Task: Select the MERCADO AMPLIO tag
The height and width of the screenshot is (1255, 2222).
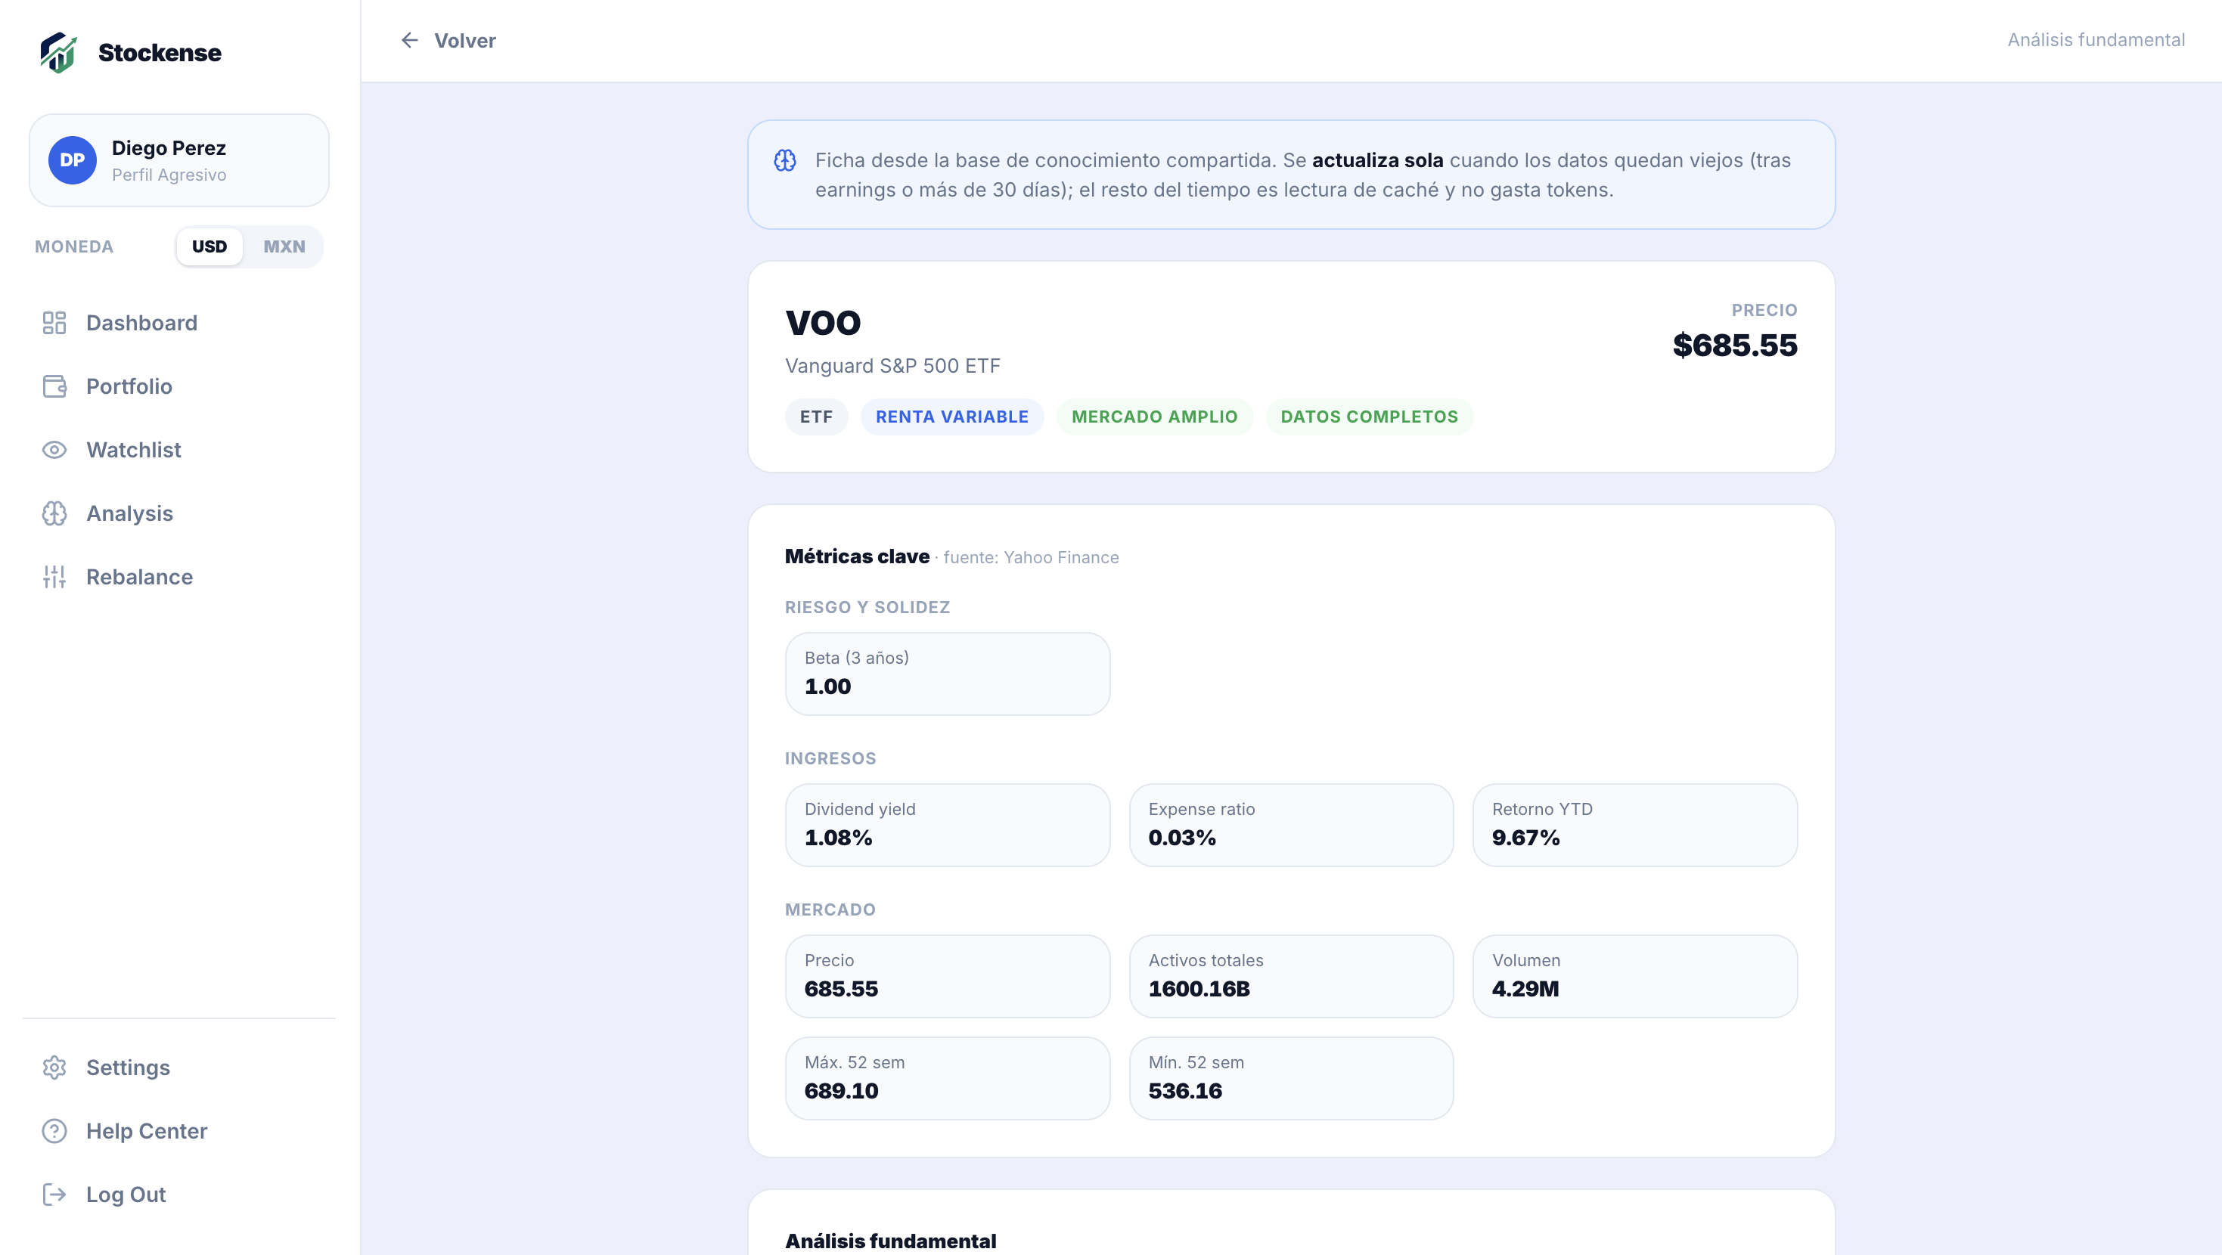Action: tap(1154, 417)
